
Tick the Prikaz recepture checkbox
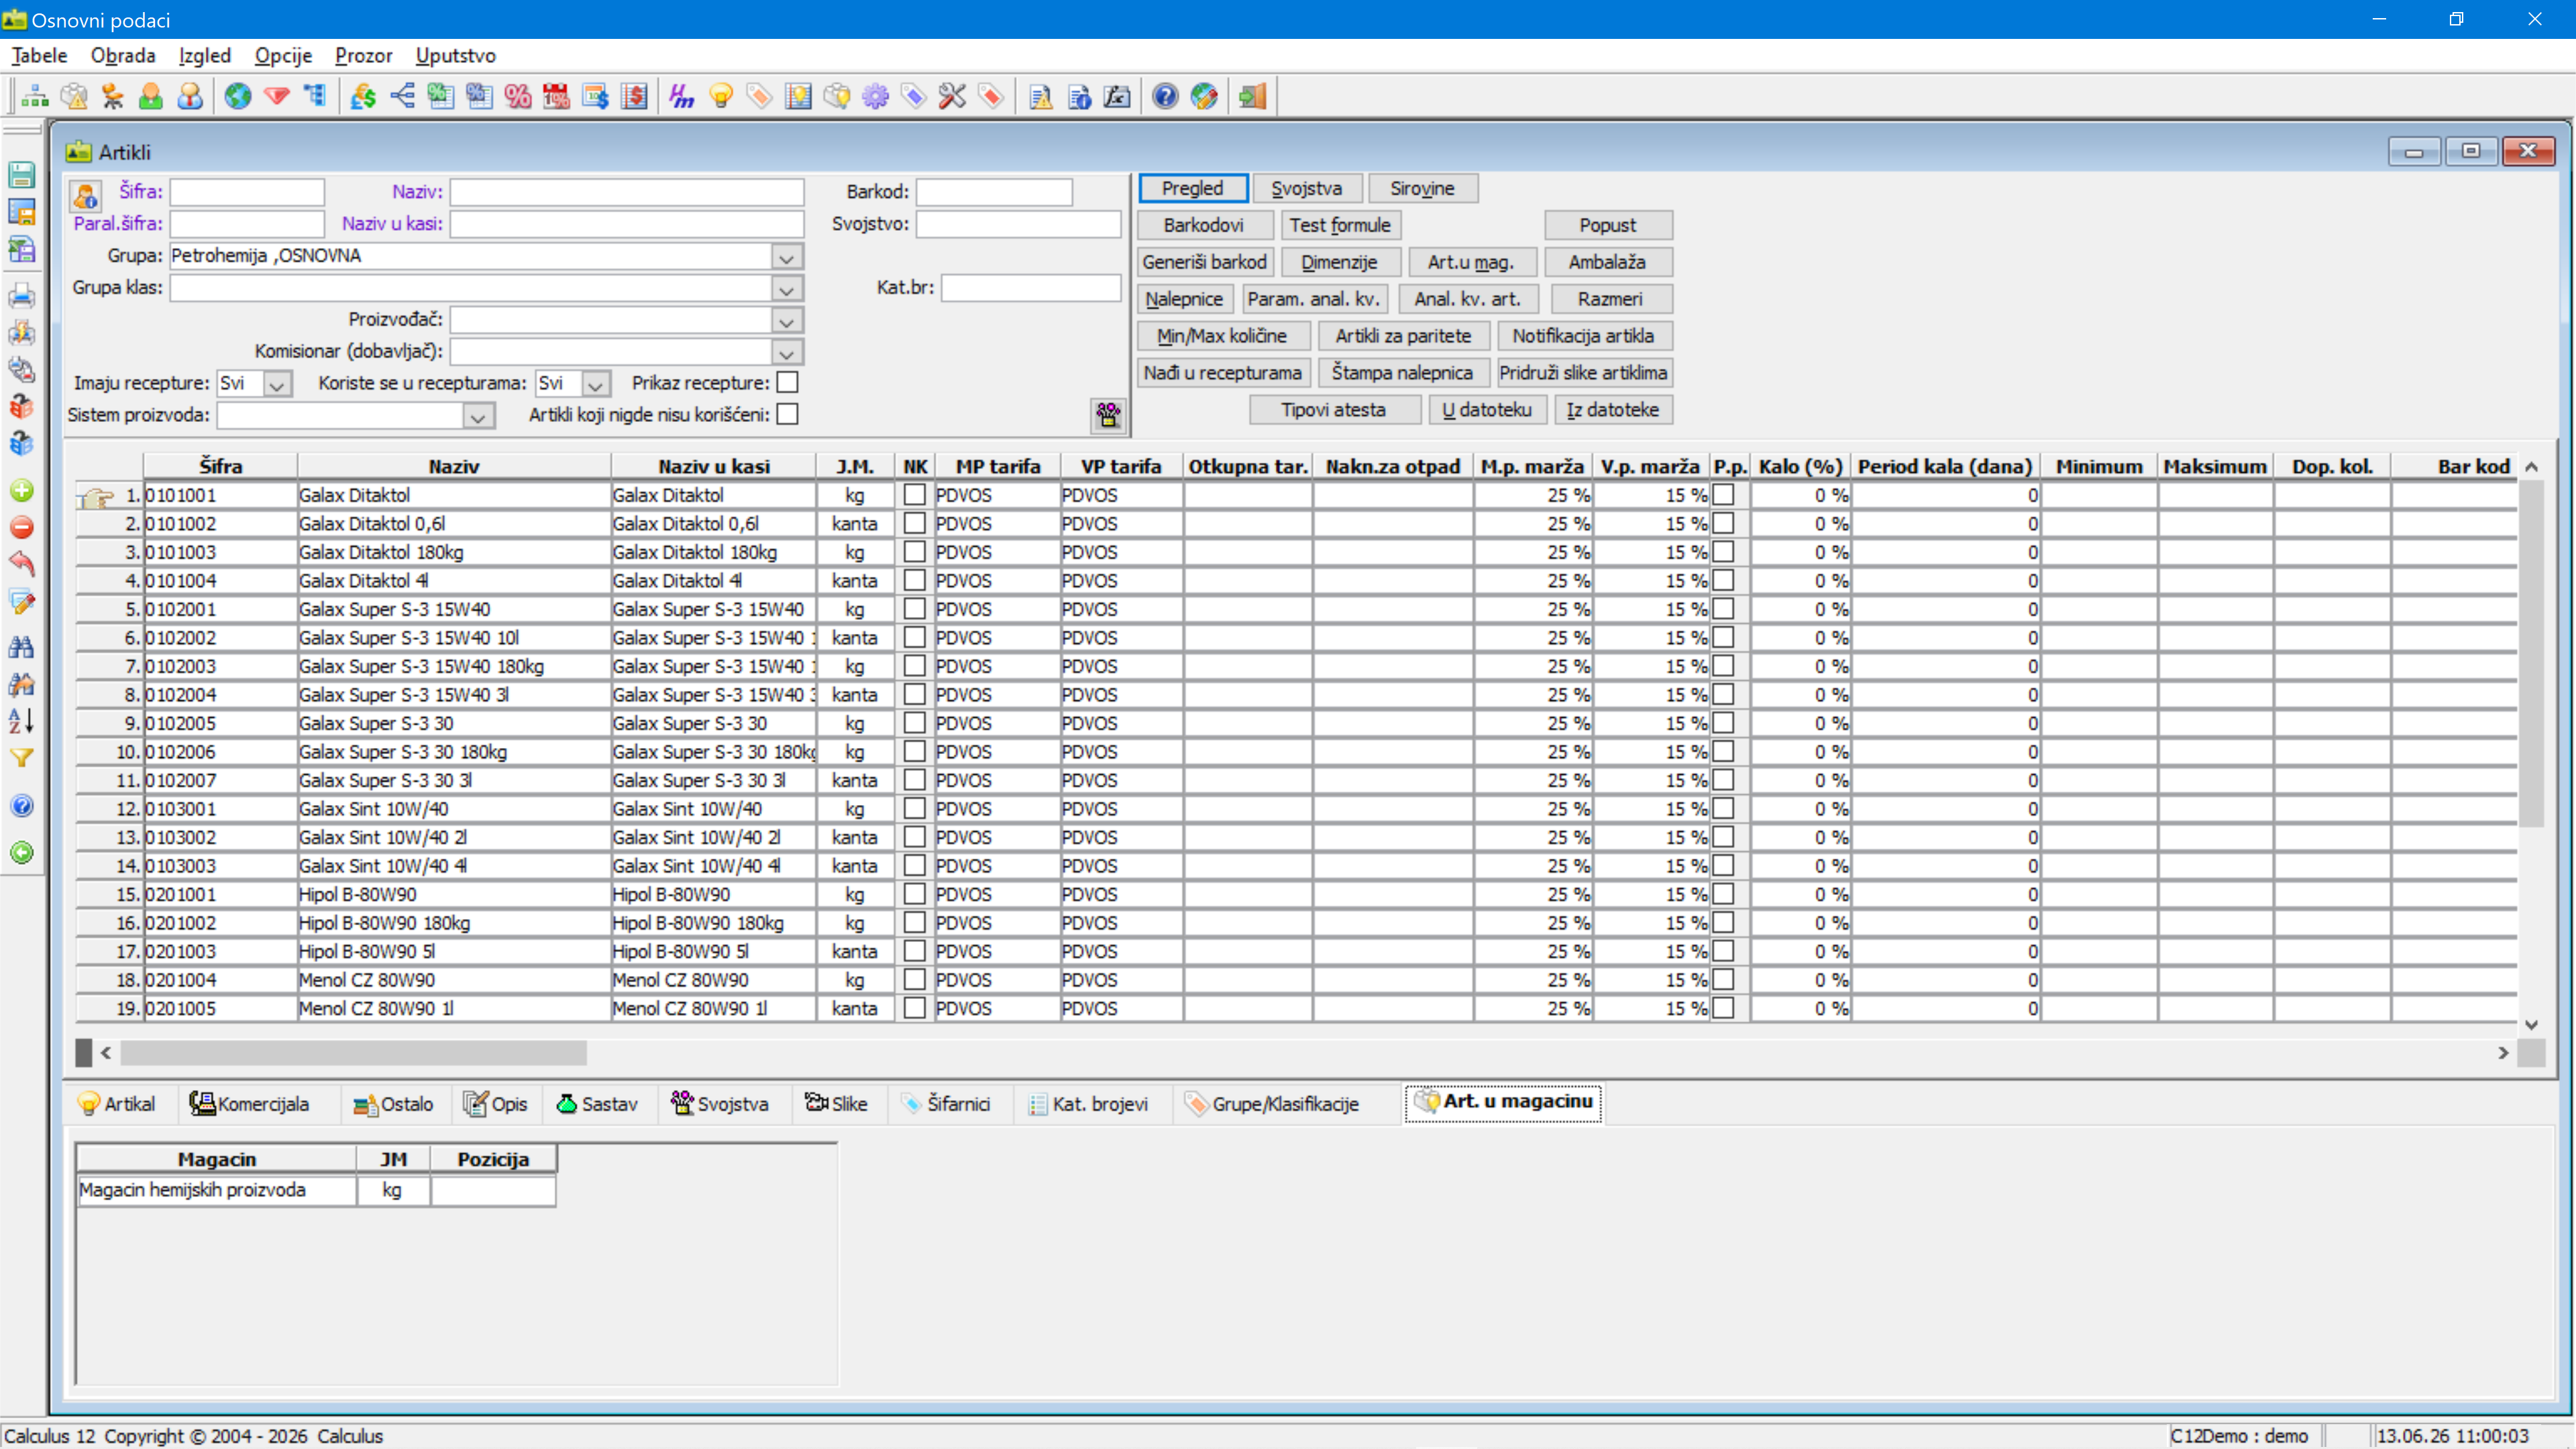(788, 383)
